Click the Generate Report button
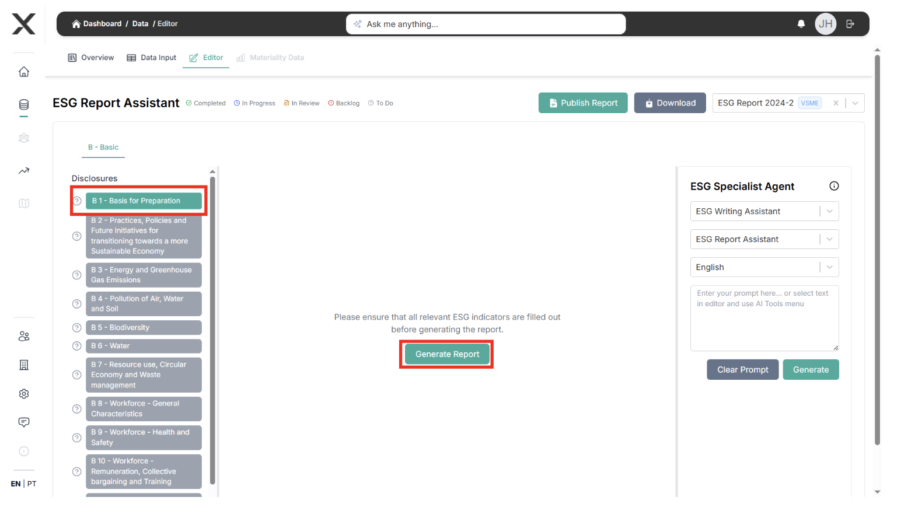The height and width of the screenshot is (518, 901). tap(447, 354)
